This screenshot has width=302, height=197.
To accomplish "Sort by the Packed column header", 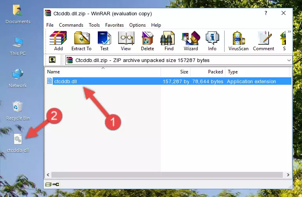I will 208,72.
